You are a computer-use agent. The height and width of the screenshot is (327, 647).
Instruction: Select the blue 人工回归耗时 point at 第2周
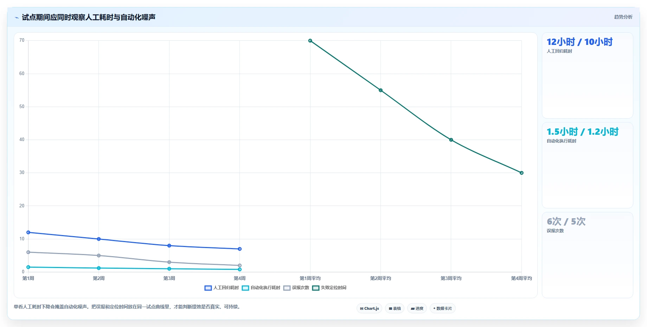coord(99,239)
